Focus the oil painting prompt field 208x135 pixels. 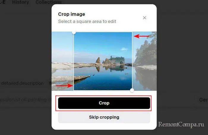(26, 100)
